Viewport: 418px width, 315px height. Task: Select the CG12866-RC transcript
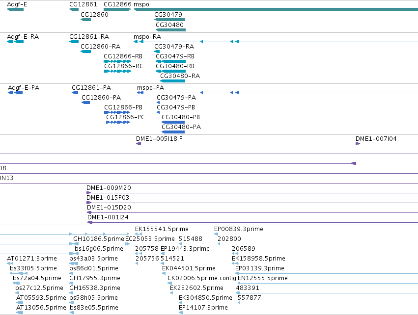[x=118, y=71]
